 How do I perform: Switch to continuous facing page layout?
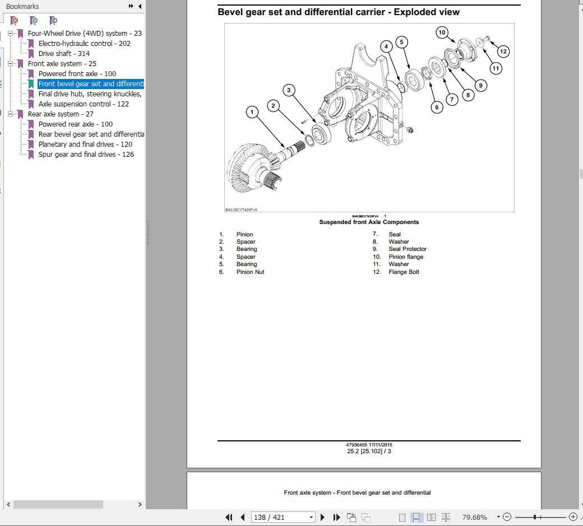click(x=446, y=517)
